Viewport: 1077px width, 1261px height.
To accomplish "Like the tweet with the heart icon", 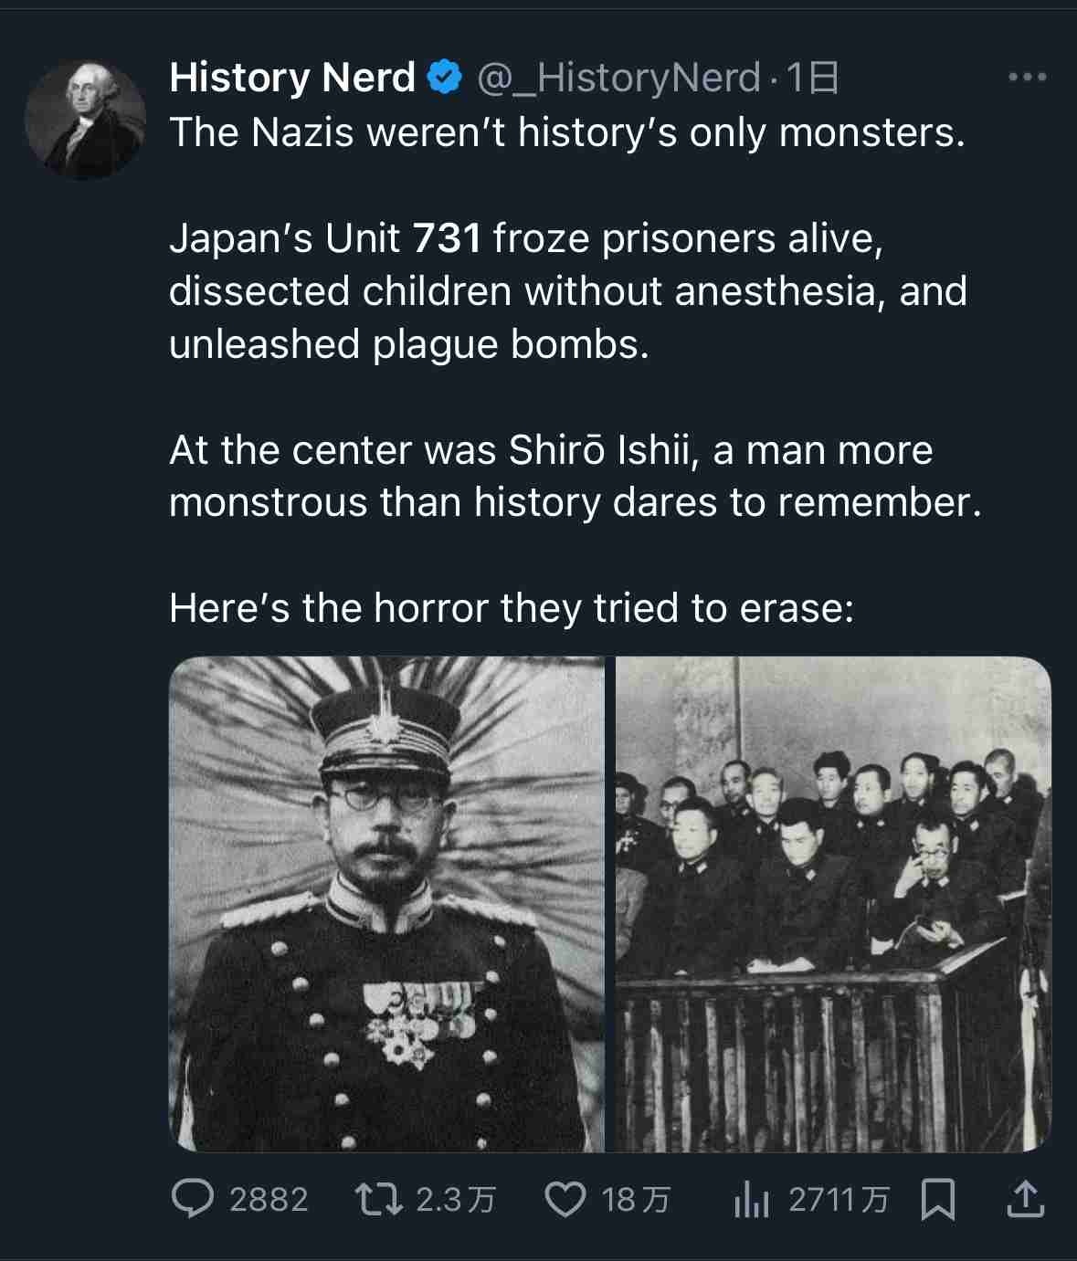I will pyautogui.click(x=565, y=1200).
